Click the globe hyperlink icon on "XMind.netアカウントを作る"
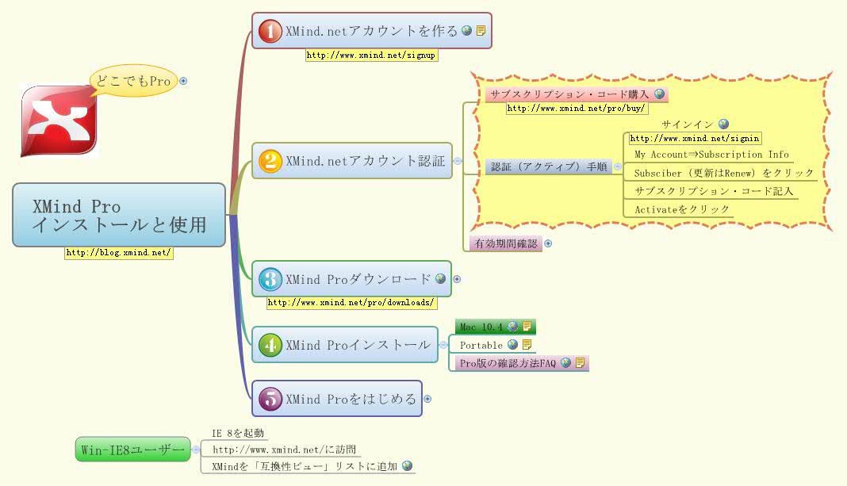847x486 pixels. pyautogui.click(x=466, y=31)
